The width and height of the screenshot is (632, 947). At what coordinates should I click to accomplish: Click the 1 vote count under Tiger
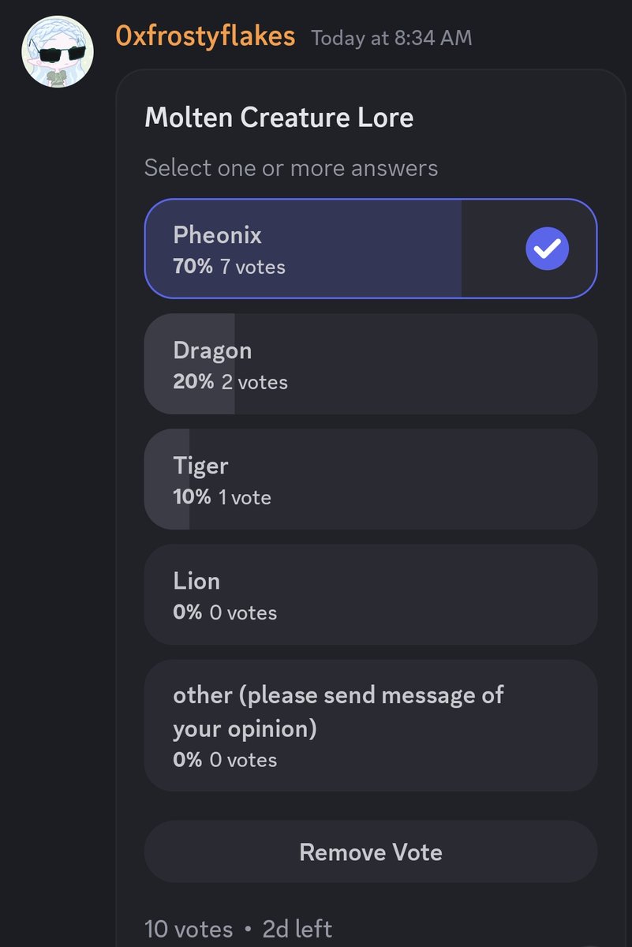(245, 497)
